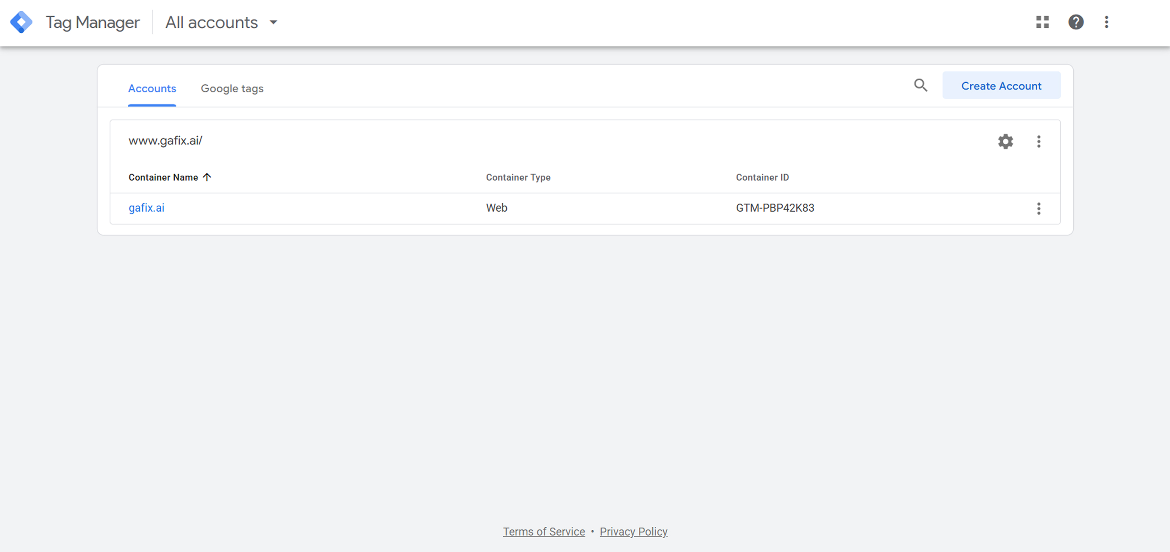Expand the All accounts dropdown
The height and width of the screenshot is (552, 1170).
pyautogui.click(x=221, y=22)
